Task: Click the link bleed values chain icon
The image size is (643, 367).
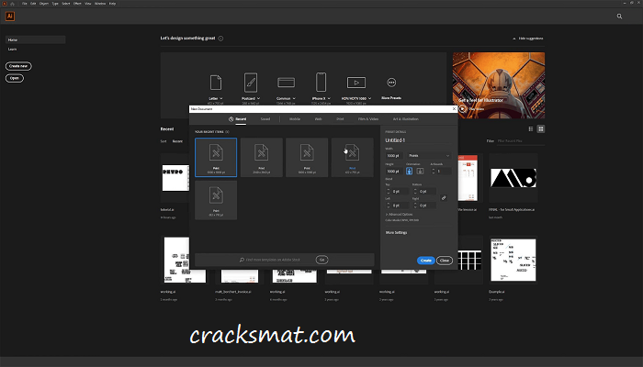Action: 444,198
